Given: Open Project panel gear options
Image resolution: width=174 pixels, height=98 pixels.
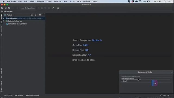Looking at the screenshot, I should pos(40,15).
